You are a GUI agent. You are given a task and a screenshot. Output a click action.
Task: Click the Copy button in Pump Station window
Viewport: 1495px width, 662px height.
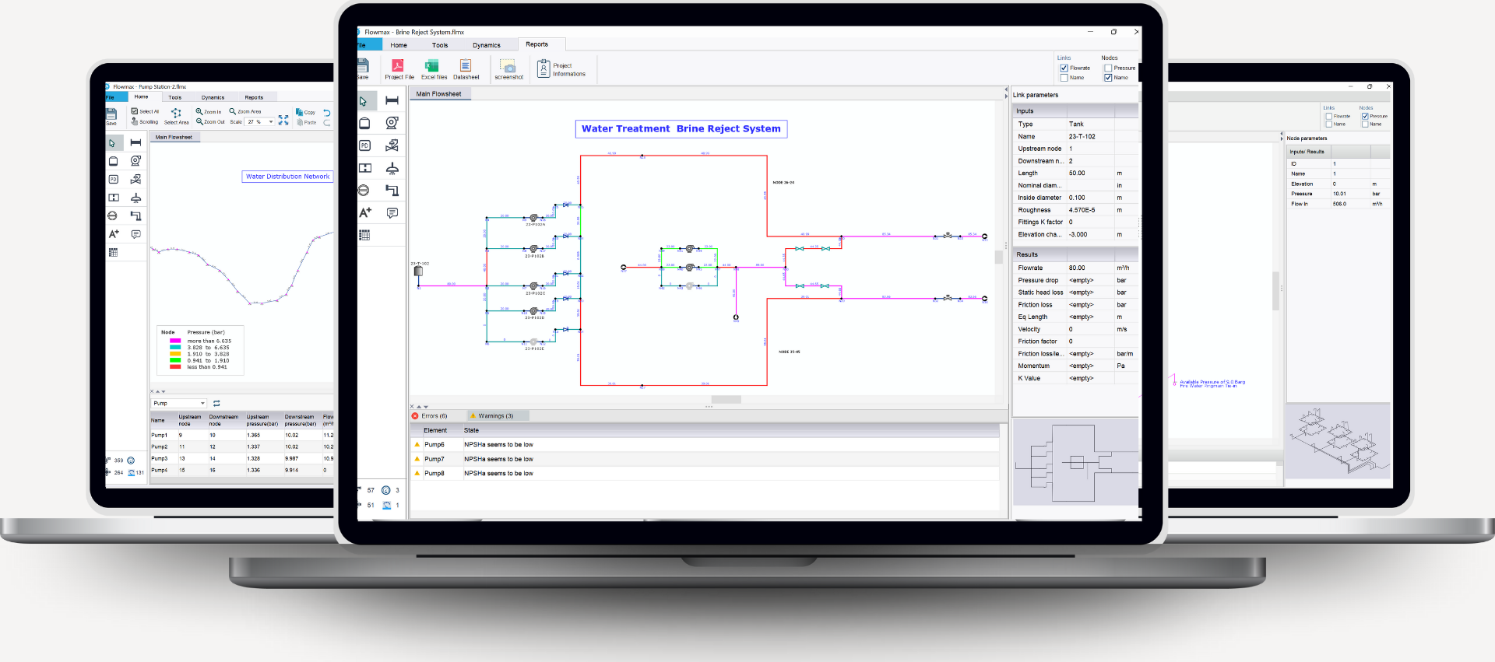coord(305,112)
